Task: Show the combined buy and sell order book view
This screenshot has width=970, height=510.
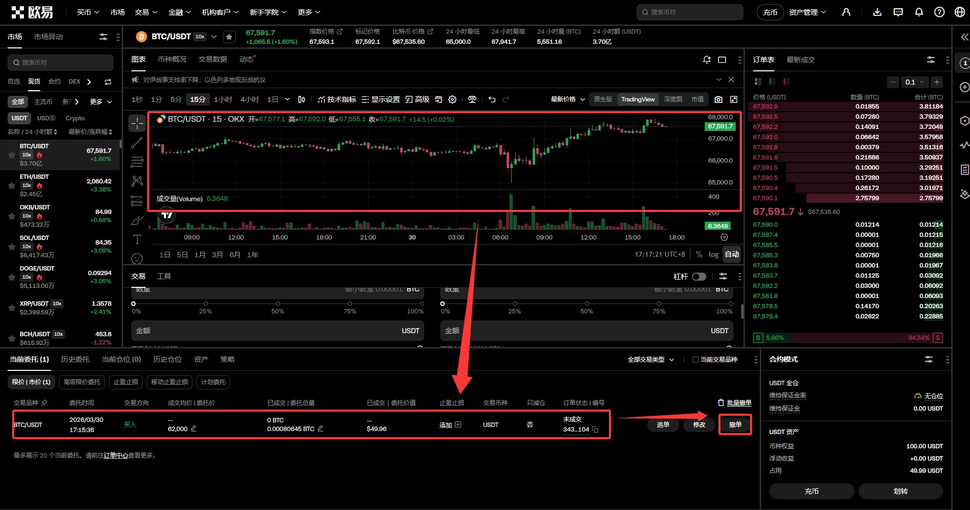Action: coord(758,82)
